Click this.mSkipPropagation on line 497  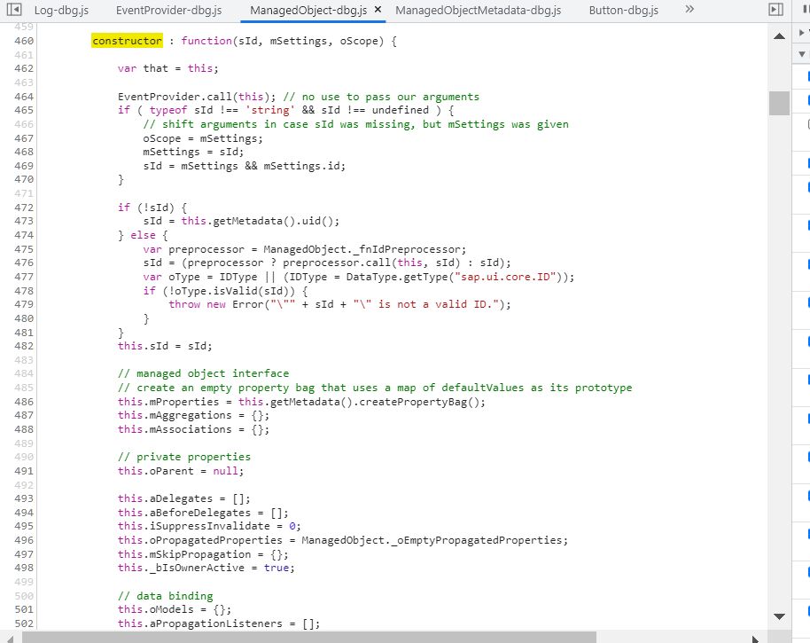point(184,554)
